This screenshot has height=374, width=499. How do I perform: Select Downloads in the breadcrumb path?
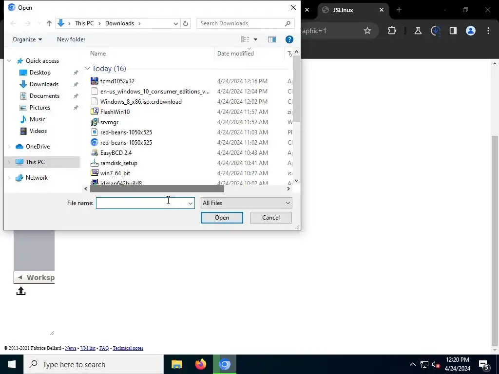coord(120,23)
